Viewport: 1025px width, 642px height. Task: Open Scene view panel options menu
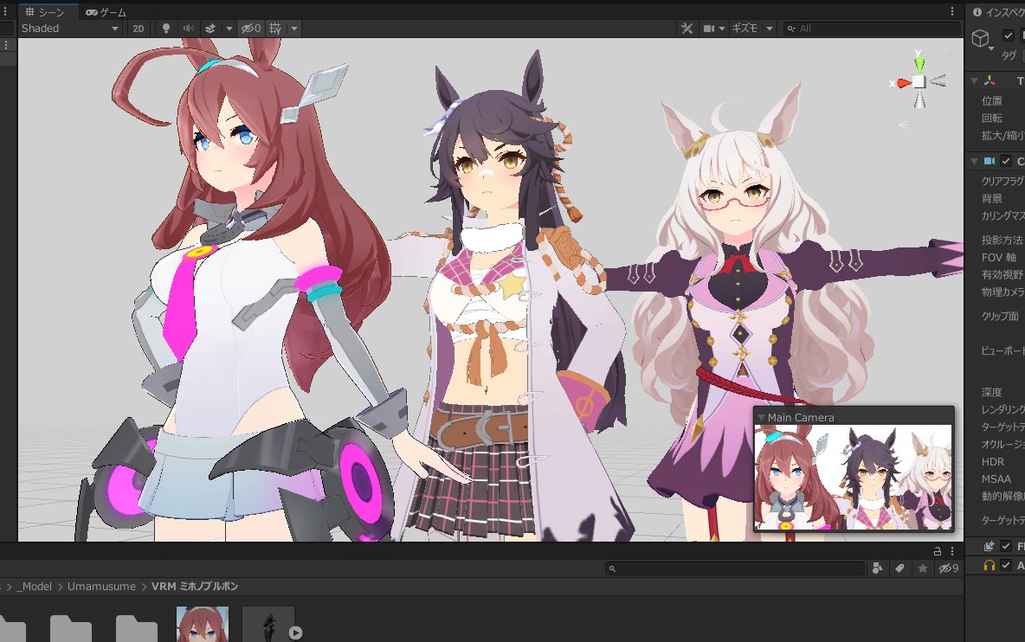(951, 12)
